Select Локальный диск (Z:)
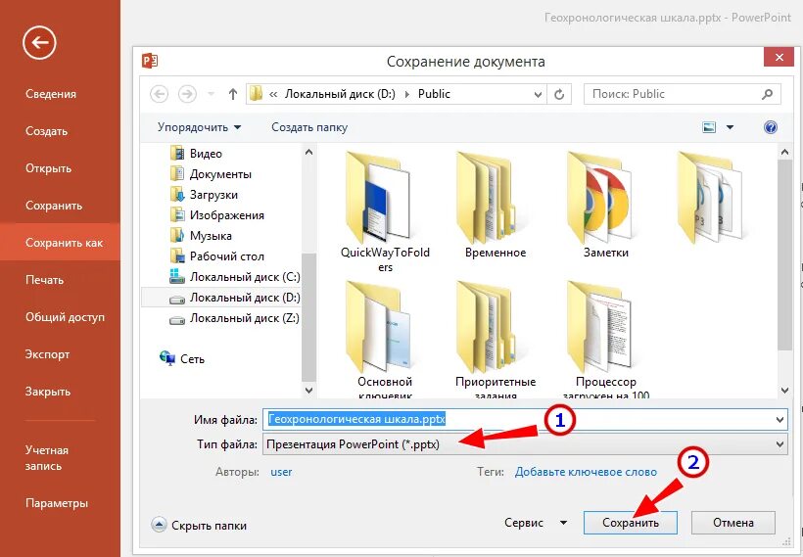 coord(235,318)
